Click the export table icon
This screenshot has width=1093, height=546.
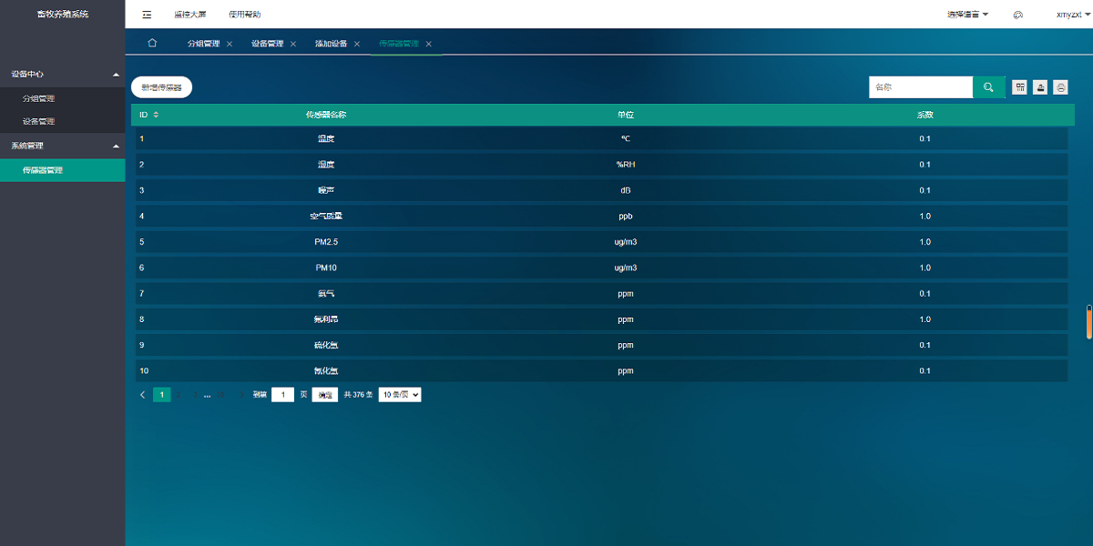click(1040, 87)
